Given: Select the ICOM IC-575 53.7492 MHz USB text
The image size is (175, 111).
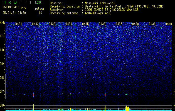Looking at the screenshot, I should [112, 10].
